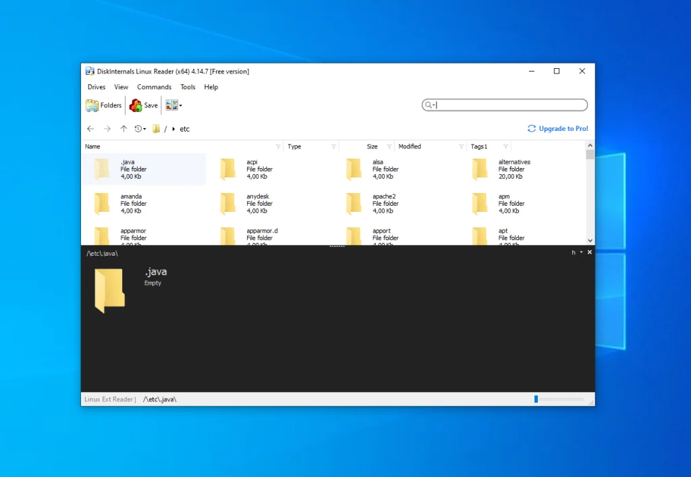Open the preview panel mode dropdown arrow
This screenshot has height=477, width=691.
tap(581, 252)
